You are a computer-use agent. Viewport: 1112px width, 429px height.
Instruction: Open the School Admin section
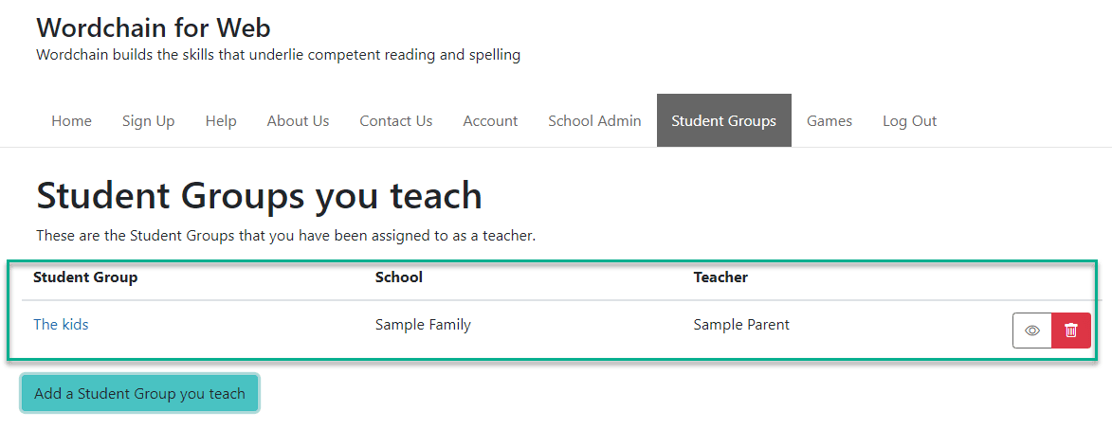[594, 121]
